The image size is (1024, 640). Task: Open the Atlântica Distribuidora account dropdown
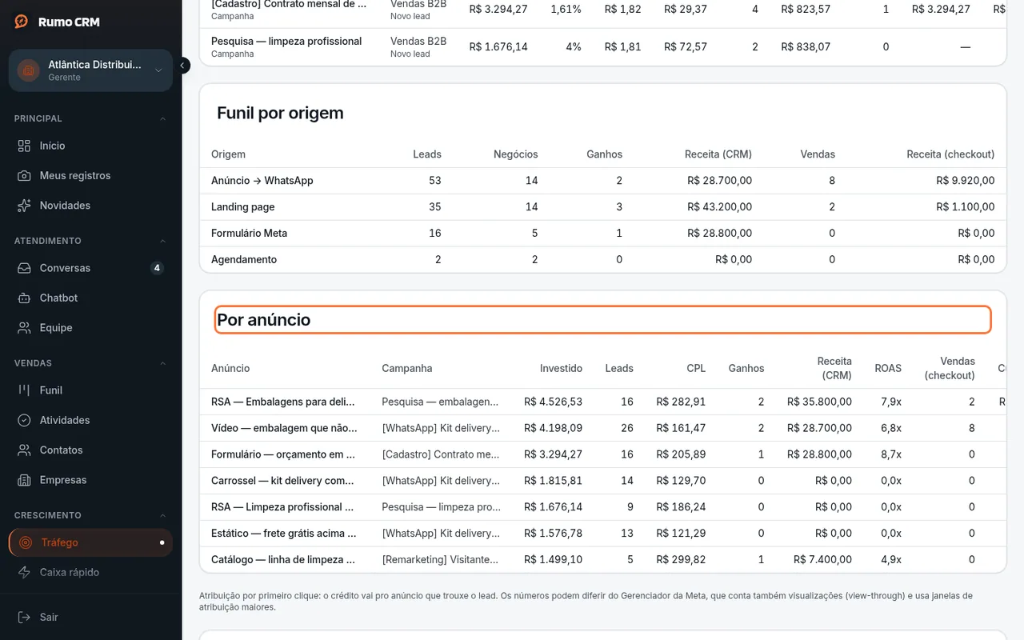(90, 70)
